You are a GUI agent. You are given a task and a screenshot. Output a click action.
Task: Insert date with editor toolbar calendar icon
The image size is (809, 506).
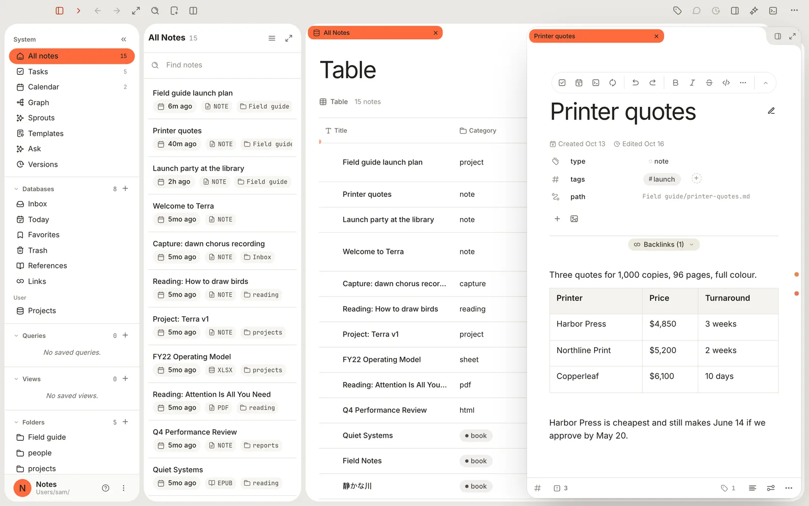[x=579, y=82]
